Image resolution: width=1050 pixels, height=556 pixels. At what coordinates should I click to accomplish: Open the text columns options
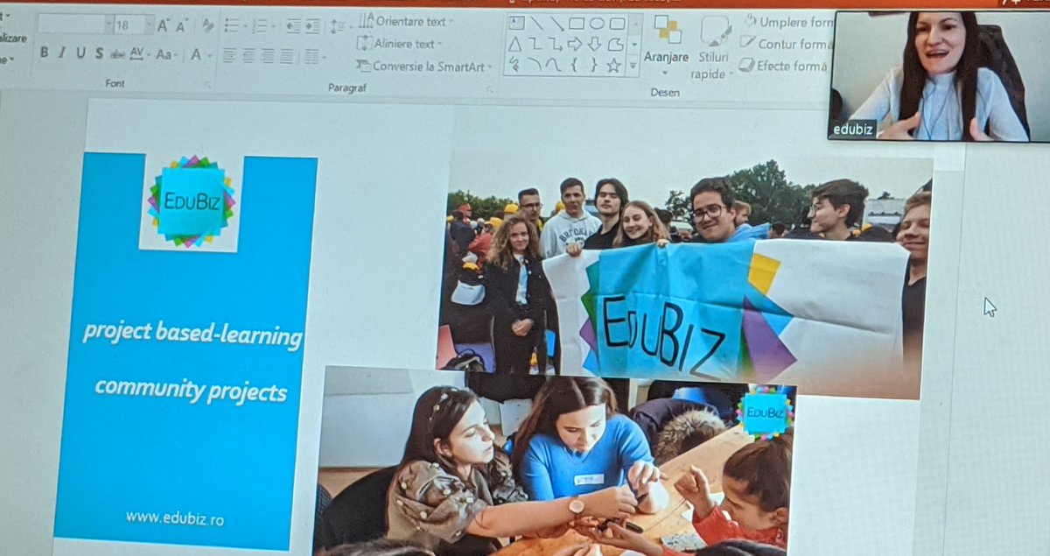click(x=314, y=56)
